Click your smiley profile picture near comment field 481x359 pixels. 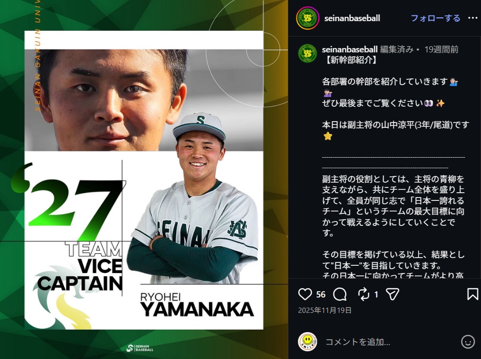(x=308, y=342)
